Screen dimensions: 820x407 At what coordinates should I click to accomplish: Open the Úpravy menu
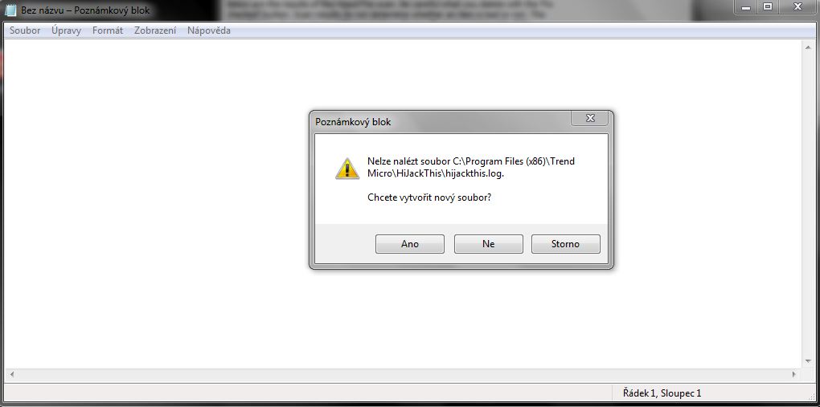(x=67, y=31)
